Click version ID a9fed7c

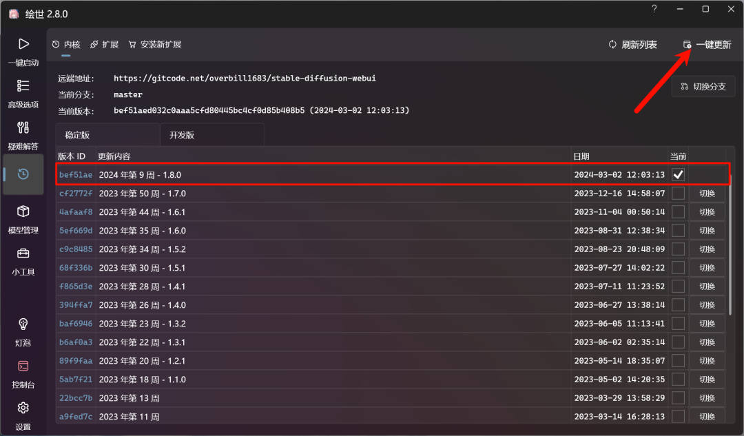(76, 417)
